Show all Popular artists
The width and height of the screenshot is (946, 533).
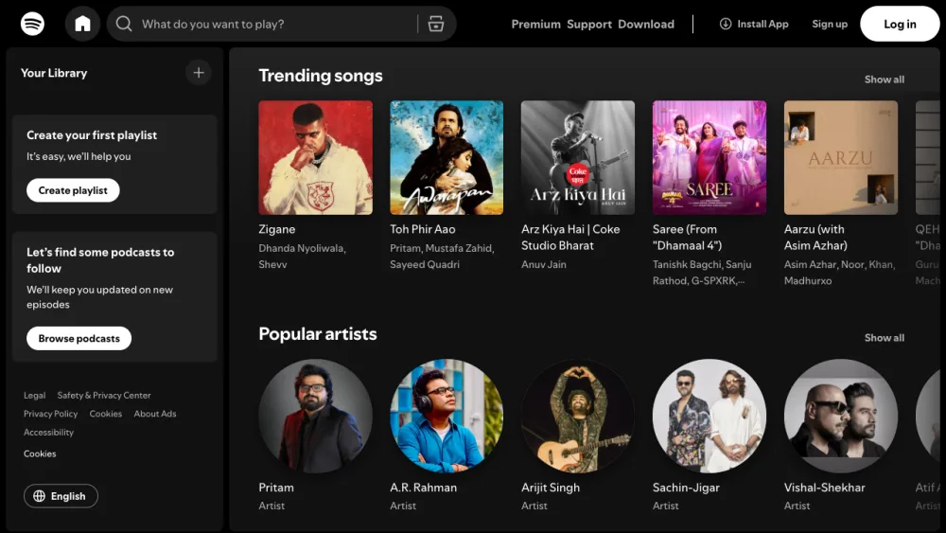click(x=884, y=338)
